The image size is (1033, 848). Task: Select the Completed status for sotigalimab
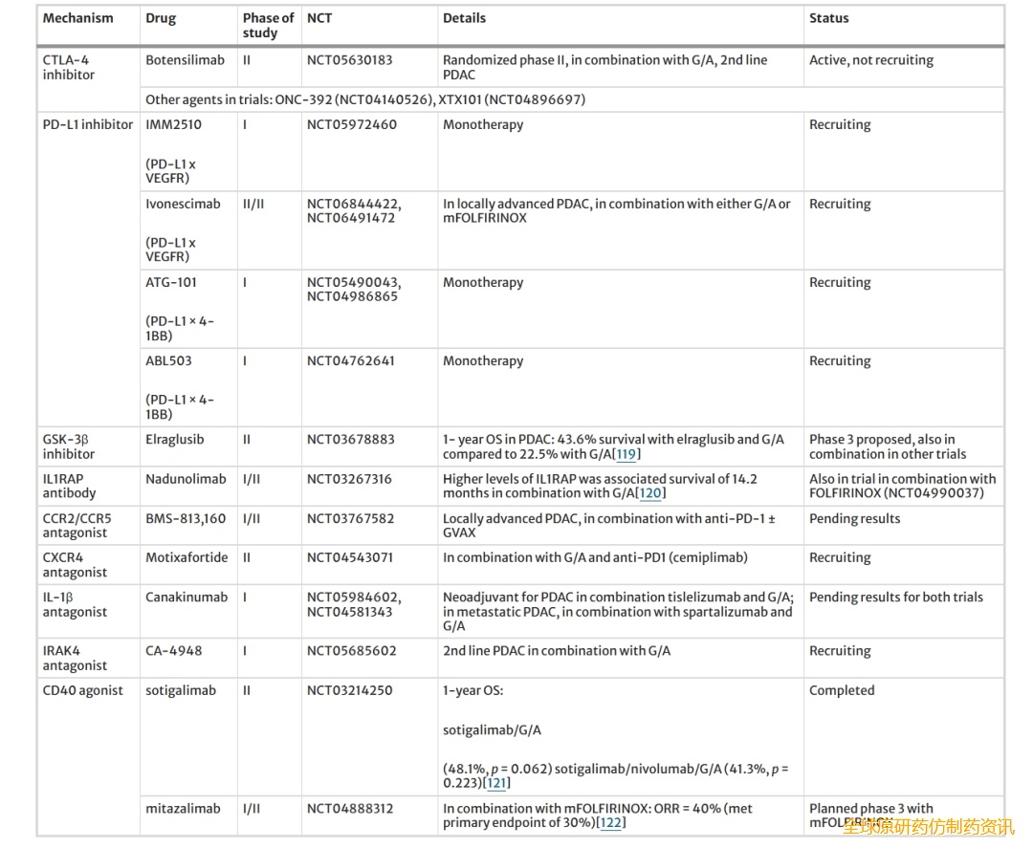[x=842, y=690]
